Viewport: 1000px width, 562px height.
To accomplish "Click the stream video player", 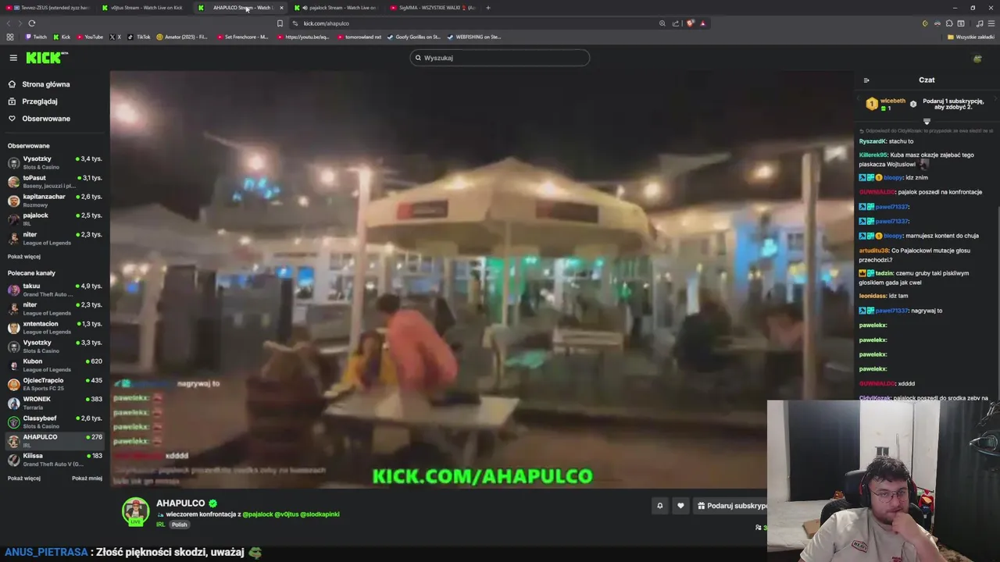I will [x=482, y=279].
